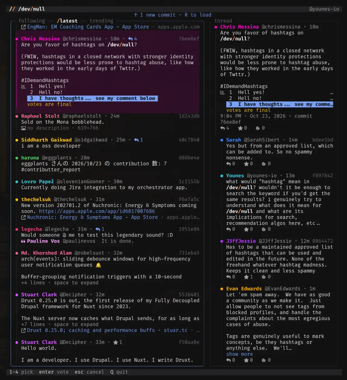
Task: Click the external link icon beside Druxt 0.25.0
Action: (x=23, y=330)
